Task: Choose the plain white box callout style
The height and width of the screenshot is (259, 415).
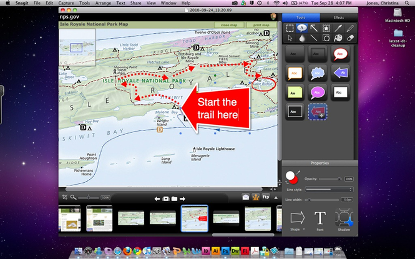Action: (340, 92)
